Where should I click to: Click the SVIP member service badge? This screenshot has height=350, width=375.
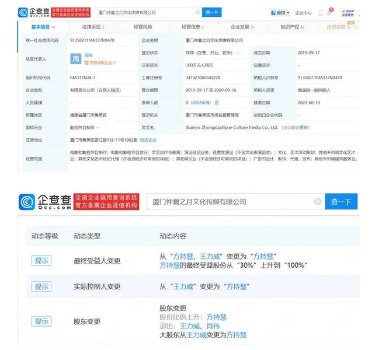(x=348, y=13)
